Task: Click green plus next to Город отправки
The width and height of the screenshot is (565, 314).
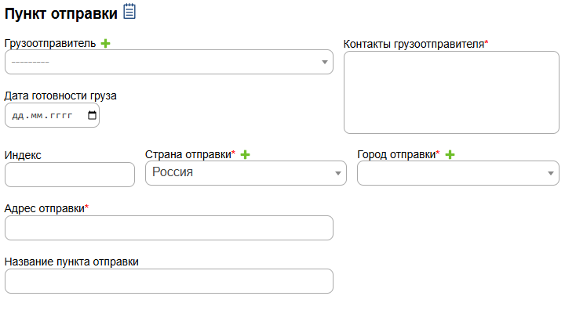Action: pos(450,154)
